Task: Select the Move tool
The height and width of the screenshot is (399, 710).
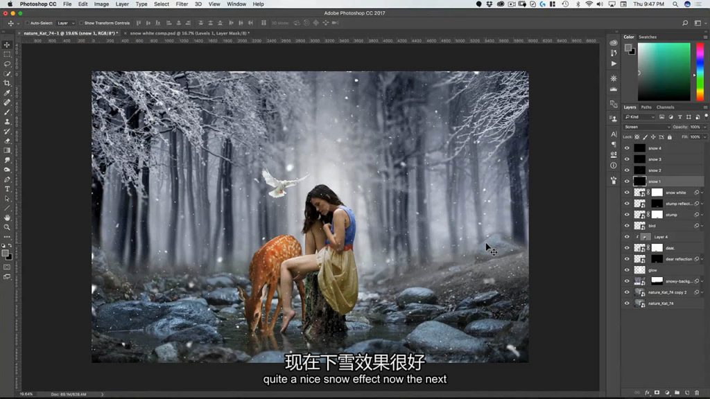Action: (x=7, y=45)
